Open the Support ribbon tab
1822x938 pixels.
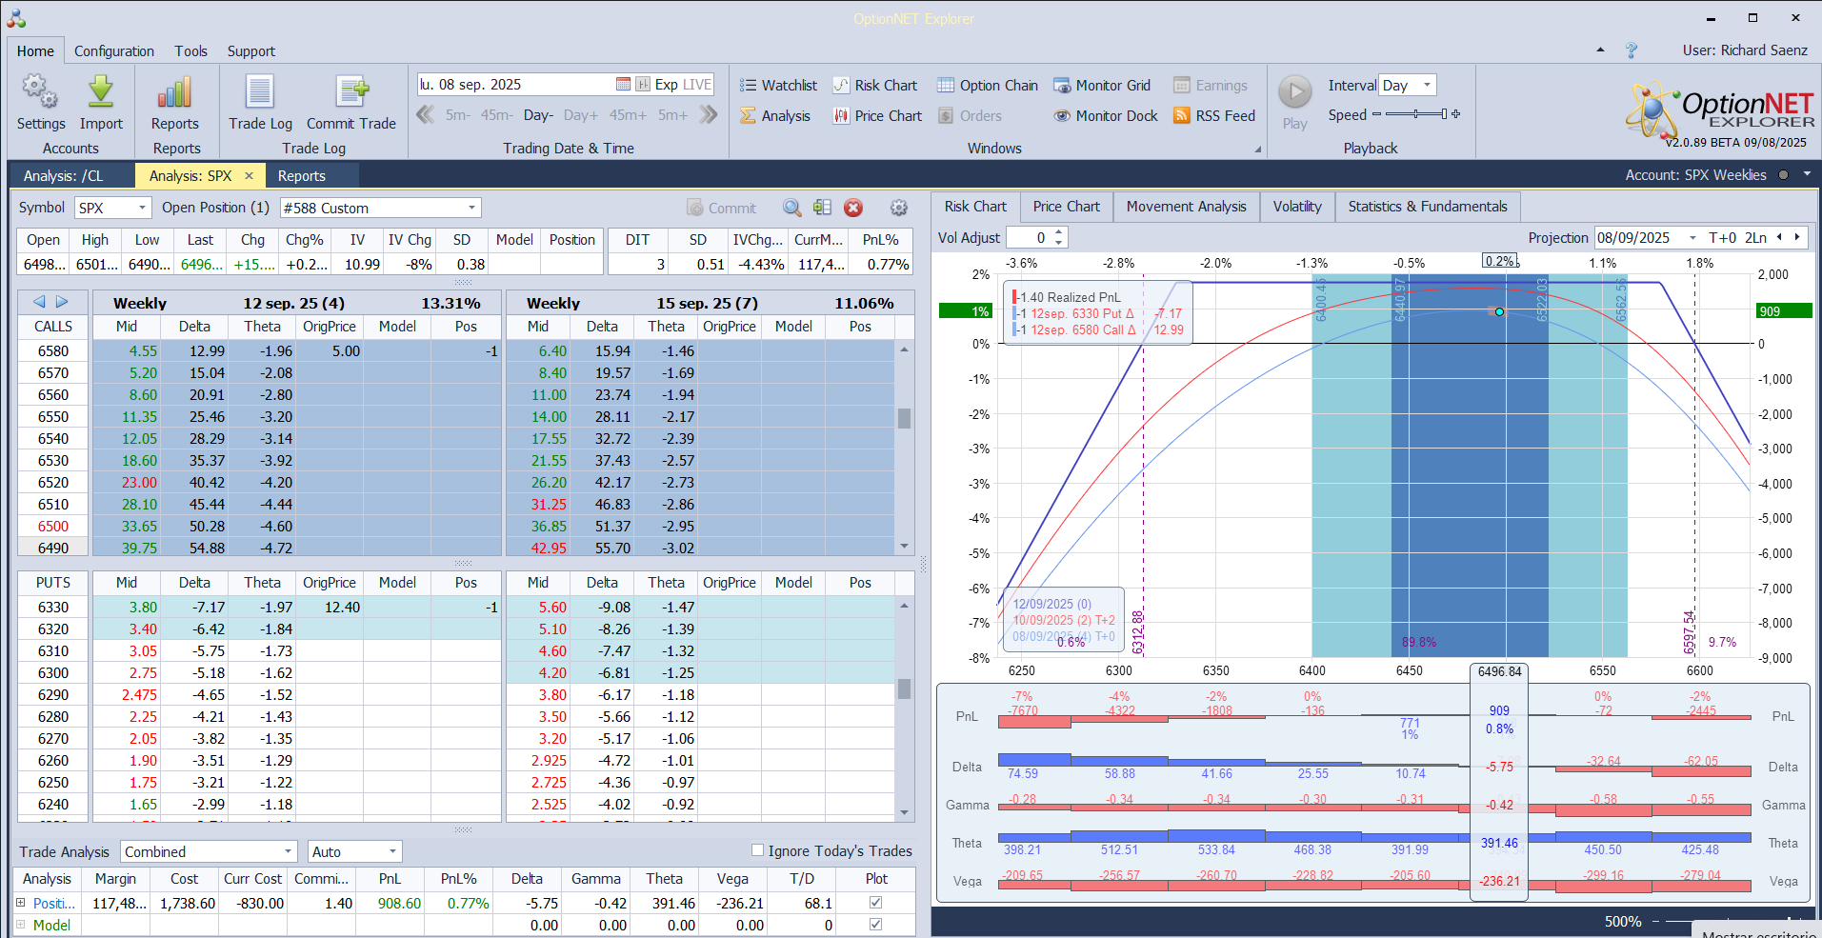click(251, 51)
